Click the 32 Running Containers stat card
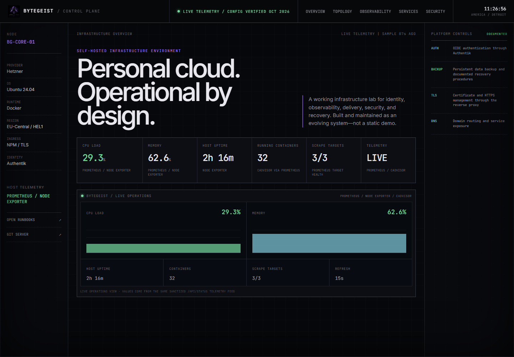Viewport: 514px width, 357px height. coord(279,160)
